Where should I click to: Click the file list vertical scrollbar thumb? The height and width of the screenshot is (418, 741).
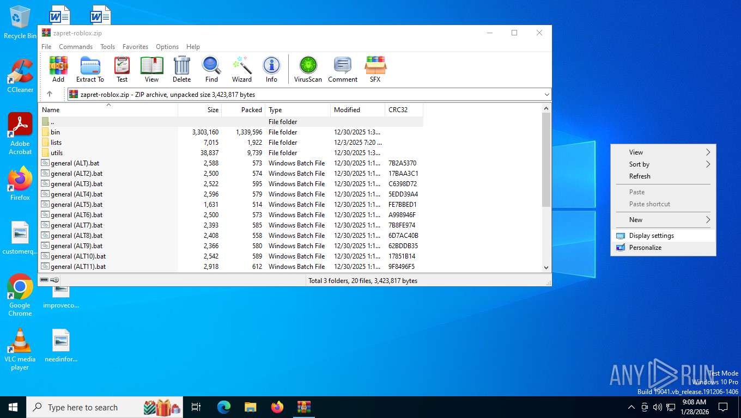(x=546, y=160)
